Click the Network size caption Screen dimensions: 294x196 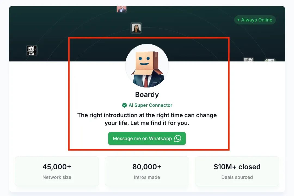(57, 177)
